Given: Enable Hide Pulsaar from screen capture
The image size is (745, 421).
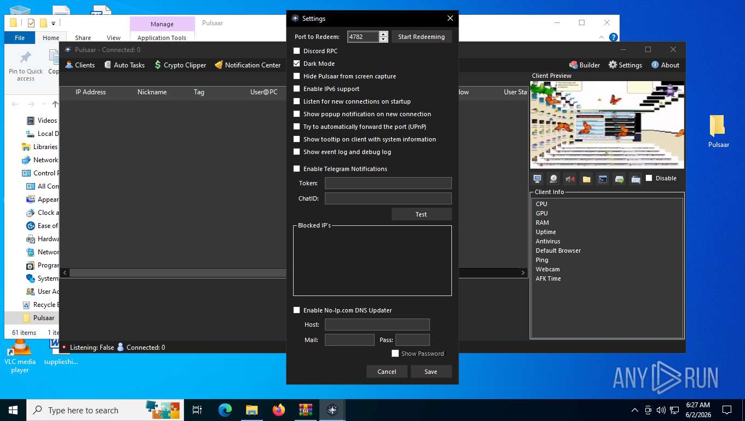Looking at the screenshot, I should [297, 76].
